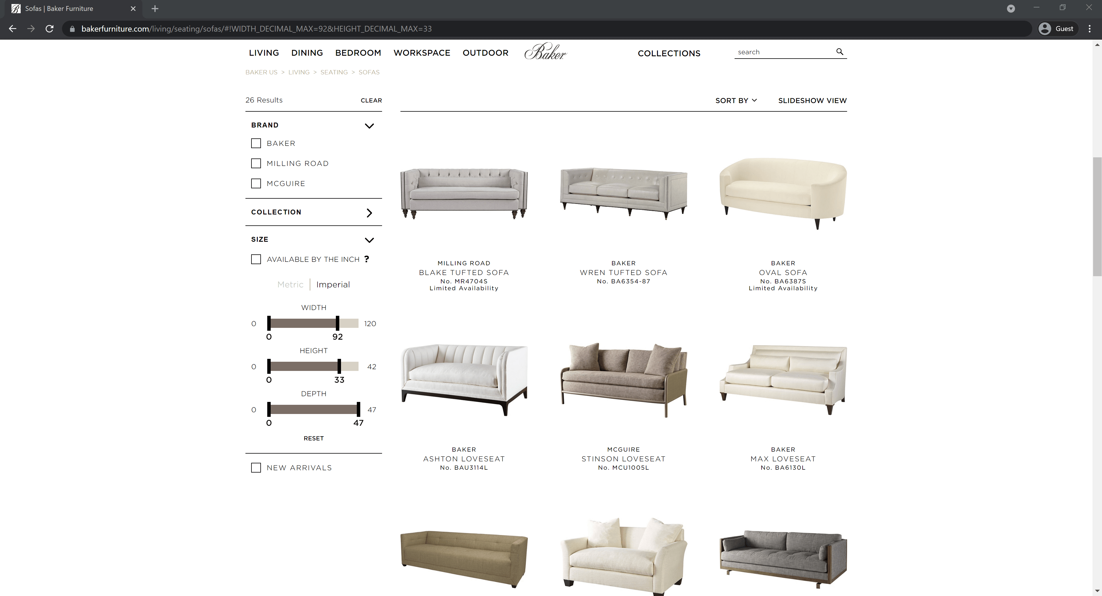Go back with the browser back arrow
The image size is (1102, 596).
13,29
